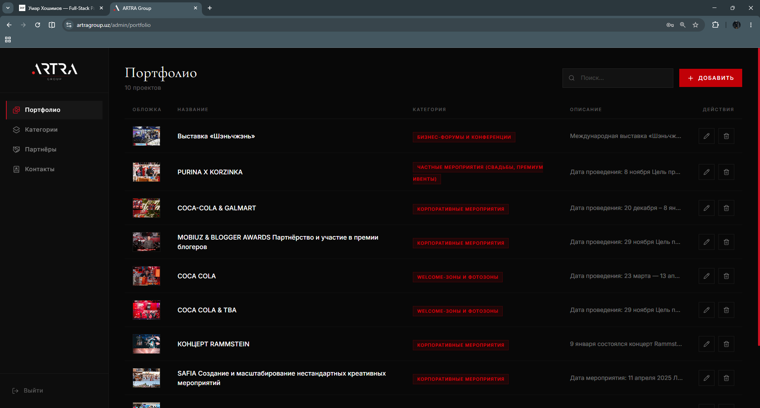Go back to the previous page
This screenshot has width=760, height=408.
point(9,25)
